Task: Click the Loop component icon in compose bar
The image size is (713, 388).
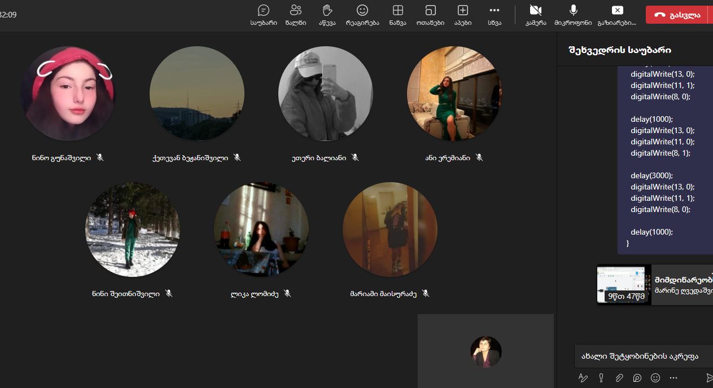Action: pos(637,378)
